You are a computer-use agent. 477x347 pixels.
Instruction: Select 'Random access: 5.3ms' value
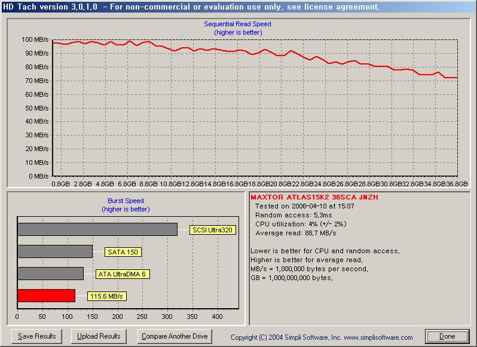293,215
